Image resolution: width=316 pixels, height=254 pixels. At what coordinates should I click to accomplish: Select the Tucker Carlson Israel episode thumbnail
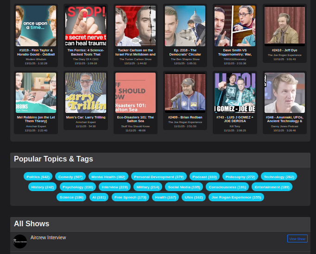pos(135,25)
